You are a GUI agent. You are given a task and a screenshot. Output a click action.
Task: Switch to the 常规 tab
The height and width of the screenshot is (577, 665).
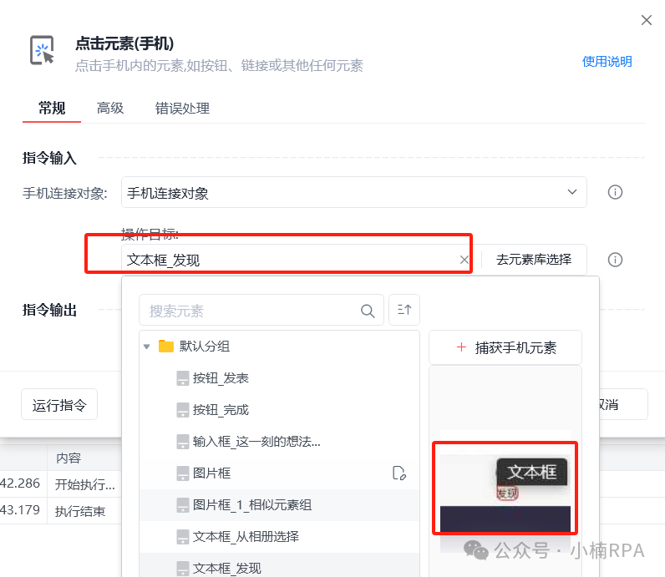[52, 108]
